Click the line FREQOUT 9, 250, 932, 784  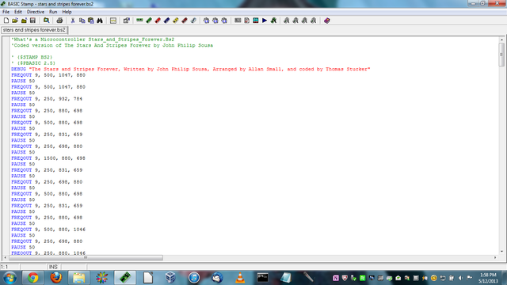click(47, 99)
